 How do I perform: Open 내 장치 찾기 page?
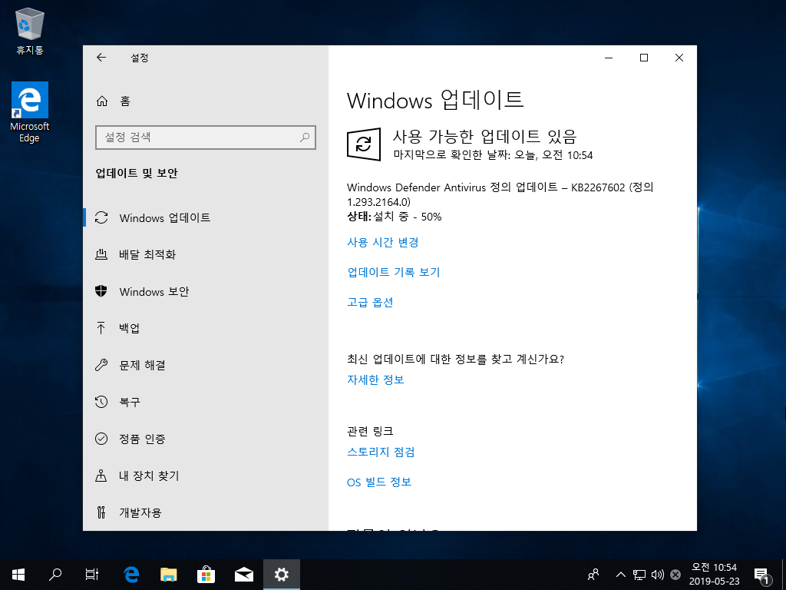click(x=206, y=476)
